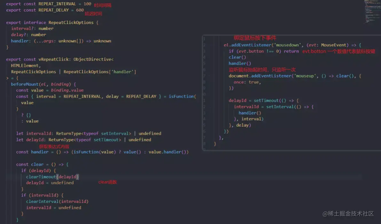Click the 'const handler = () =>' line
This screenshot has height=224, width=381.
point(102,152)
